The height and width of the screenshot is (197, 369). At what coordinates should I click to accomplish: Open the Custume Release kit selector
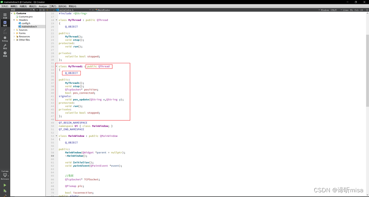coord(5,175)
